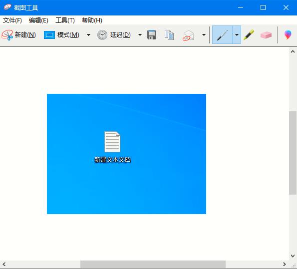
Task: Click the New snip scissors icon
Action: click(7, 35)
